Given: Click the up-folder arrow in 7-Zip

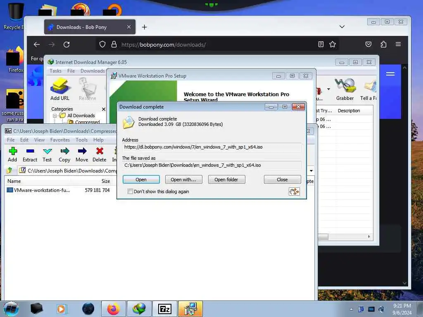Looking at the screenshot, I should (x=10, y=170).
